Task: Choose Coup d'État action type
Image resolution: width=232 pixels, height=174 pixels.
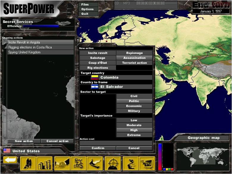Action: (x=98, y=63)
